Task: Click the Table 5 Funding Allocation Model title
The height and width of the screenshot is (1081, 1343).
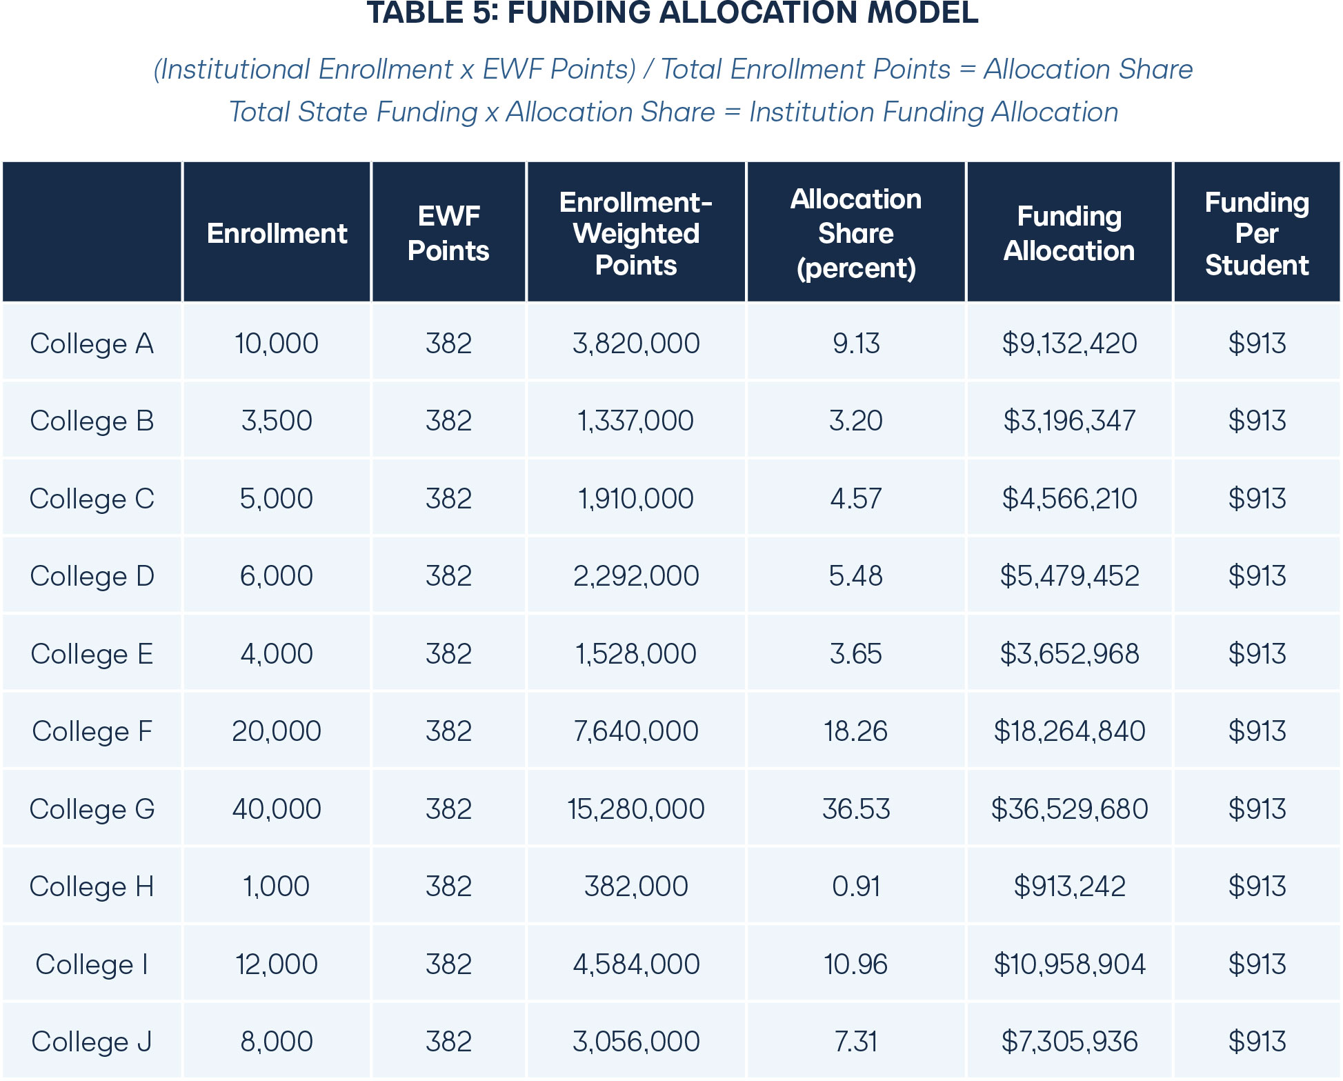Action: click(672, 14)
